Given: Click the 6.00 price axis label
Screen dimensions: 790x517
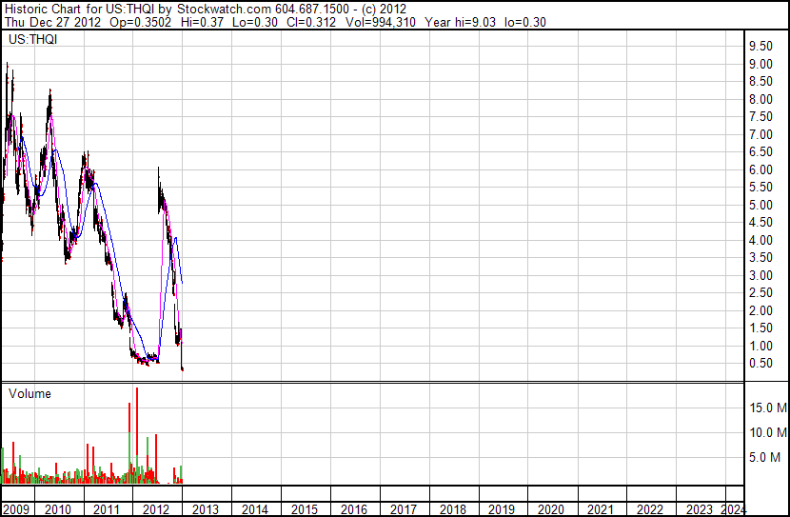Looking at the screenshot, I should click(760, 169).
